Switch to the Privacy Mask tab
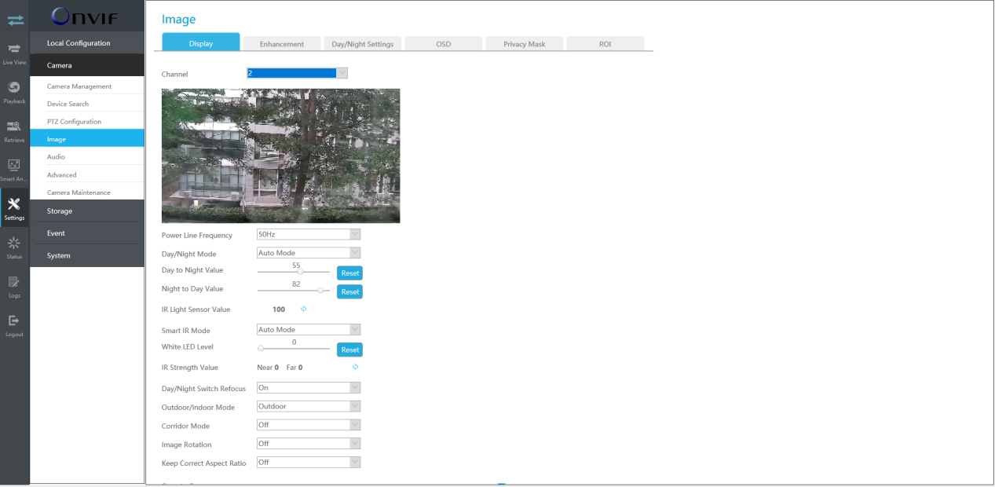Image resolution: width=995 pixels, height=487 pixels. [525, 44]
